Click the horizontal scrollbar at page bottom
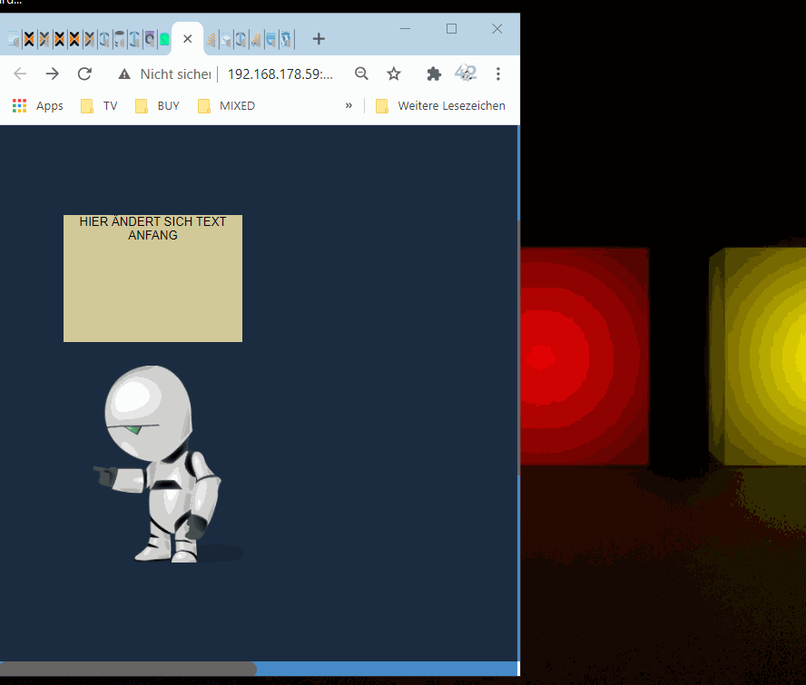Viewport: 806px width, 685px height. [x=128, y=669]
